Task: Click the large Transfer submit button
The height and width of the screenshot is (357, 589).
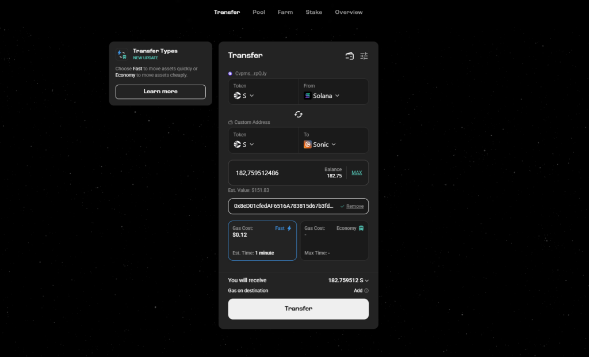Action: point(299,309)
